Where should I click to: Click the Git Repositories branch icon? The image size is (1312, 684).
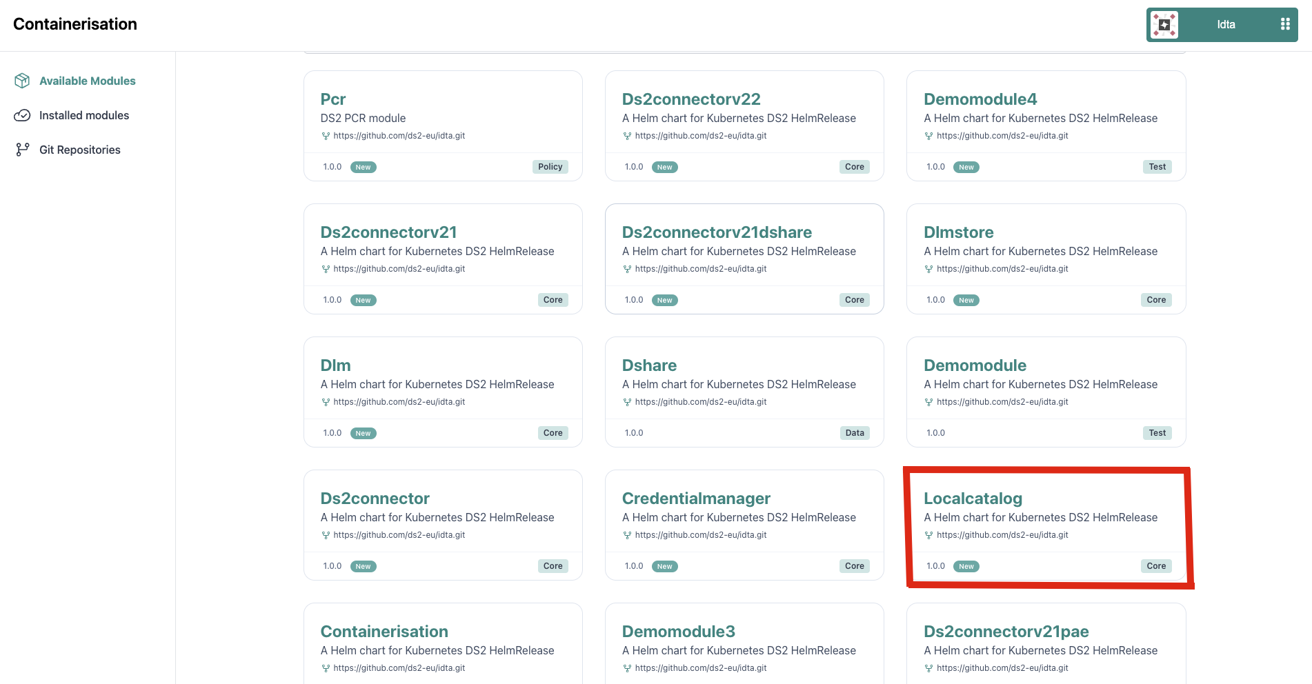tap(22, 150)
